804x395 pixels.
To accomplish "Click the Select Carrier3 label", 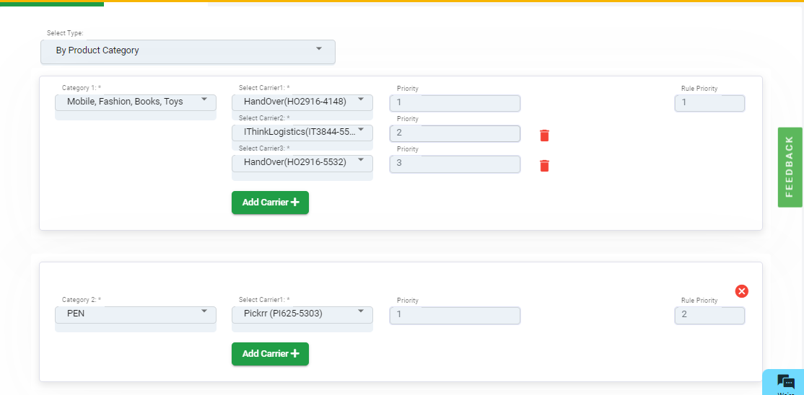I will pos(264,148).
